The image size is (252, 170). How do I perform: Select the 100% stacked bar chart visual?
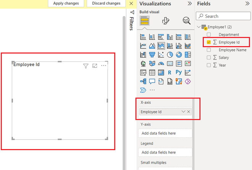(x=179, y=37)
